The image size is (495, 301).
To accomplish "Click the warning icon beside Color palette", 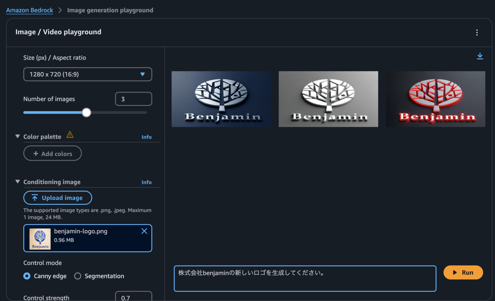I will [70, 135].
